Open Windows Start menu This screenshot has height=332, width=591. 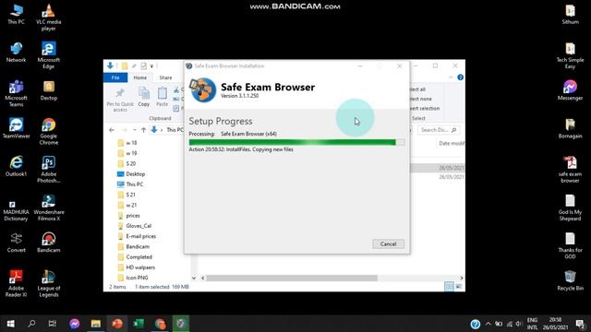[x=10, y=324]
